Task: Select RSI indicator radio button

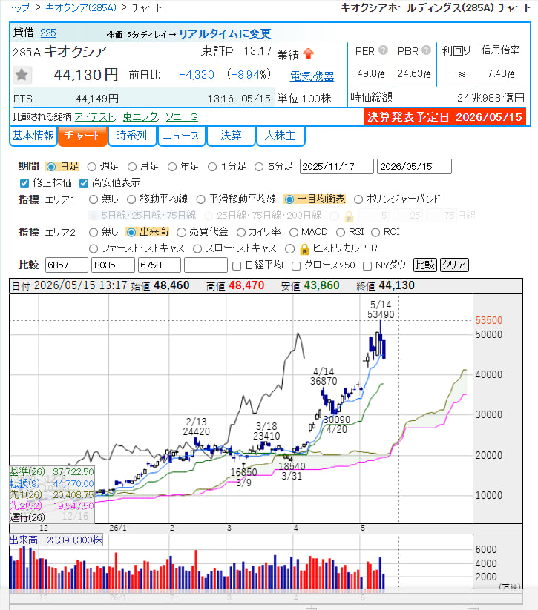Action: tap(341, 232)
